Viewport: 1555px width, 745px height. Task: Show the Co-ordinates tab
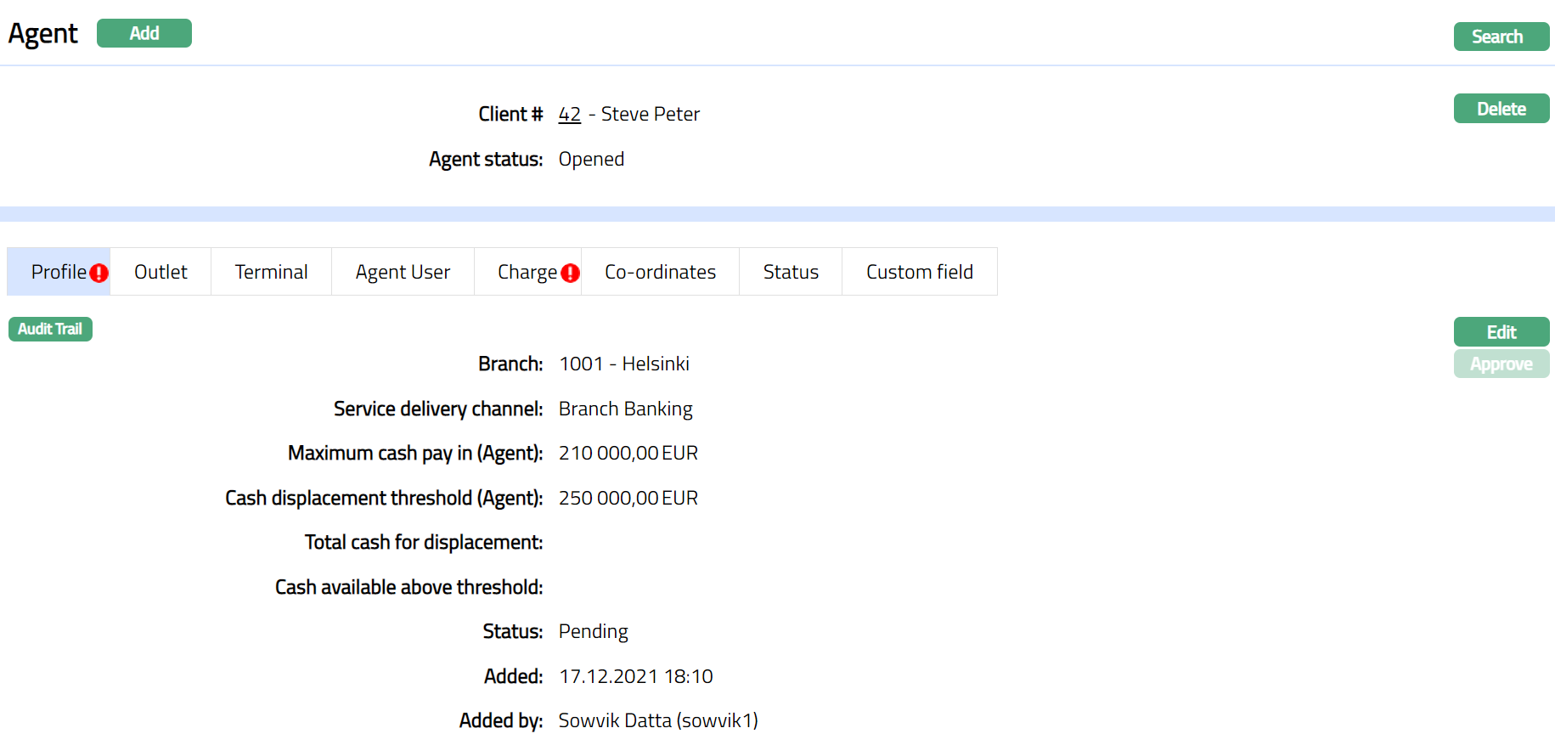click(x=660, y=272)
